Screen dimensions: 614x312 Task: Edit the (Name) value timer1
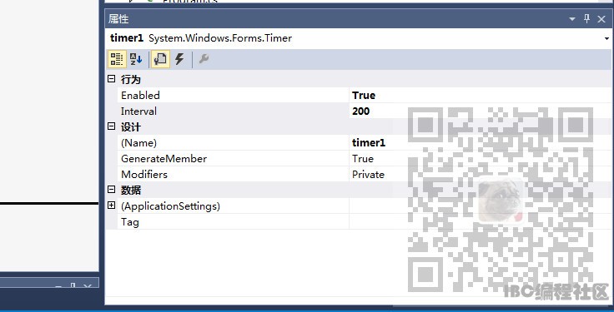coord(369,143)
